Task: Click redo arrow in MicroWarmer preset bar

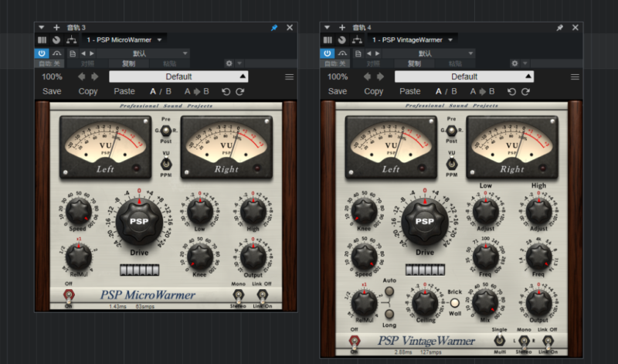Action: 240,91
